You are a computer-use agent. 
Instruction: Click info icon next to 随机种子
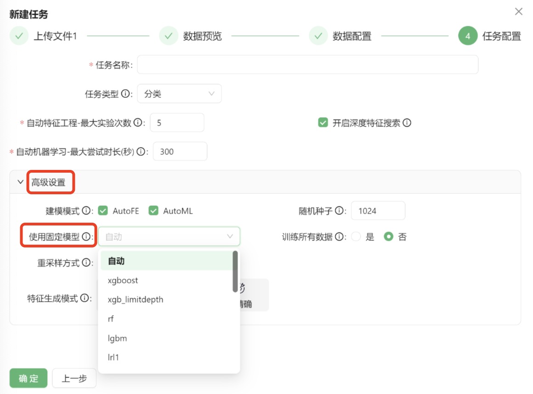pos(340,211)
